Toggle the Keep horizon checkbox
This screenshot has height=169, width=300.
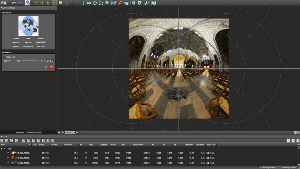(5, 57)
